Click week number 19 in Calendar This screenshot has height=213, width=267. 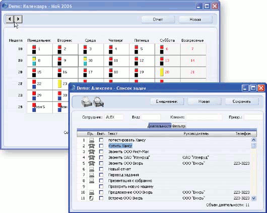pyautogui.click(x=20, y=61)
